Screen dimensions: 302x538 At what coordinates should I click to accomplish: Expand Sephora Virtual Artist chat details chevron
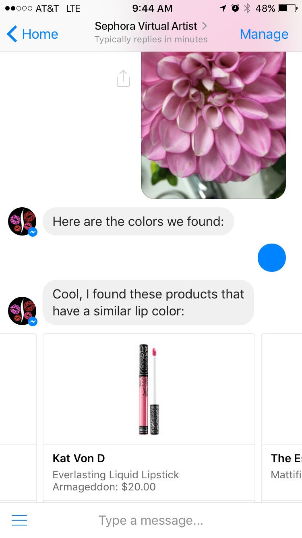(x=205, y=26)
